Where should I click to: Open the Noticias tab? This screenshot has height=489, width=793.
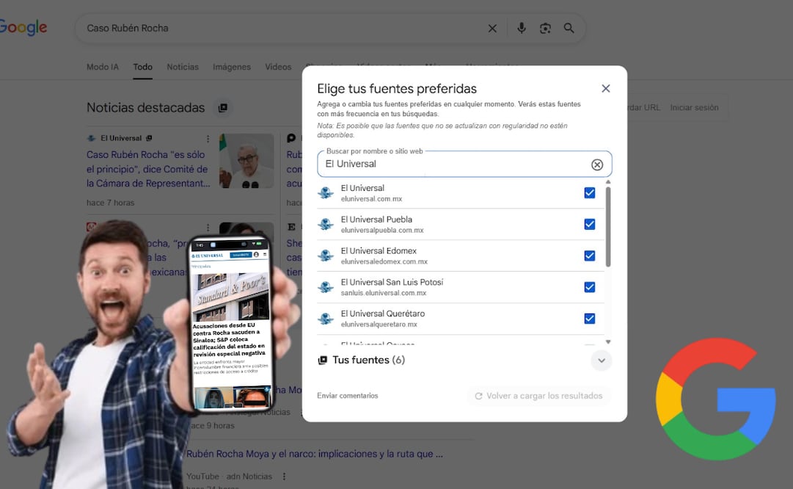pyautogui.click(x=183, y=67)
